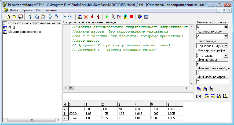
Task: Click the Save diskette icon
Action: point(20,17)
